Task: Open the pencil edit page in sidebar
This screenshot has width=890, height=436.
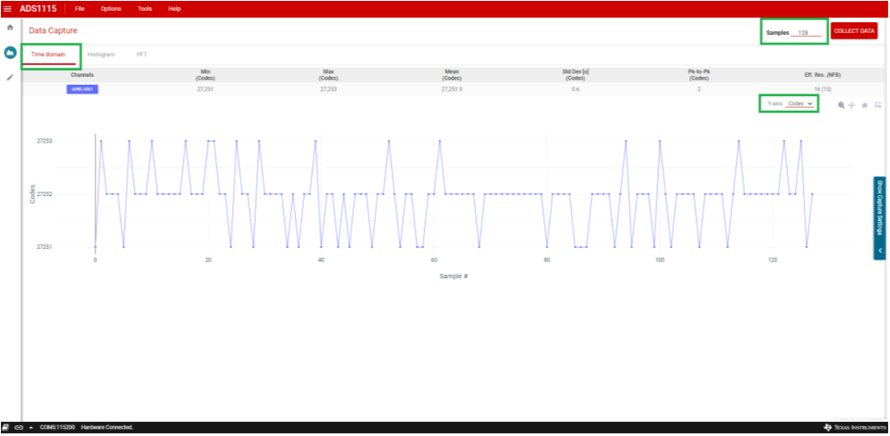Action: [x=10, y=78]
